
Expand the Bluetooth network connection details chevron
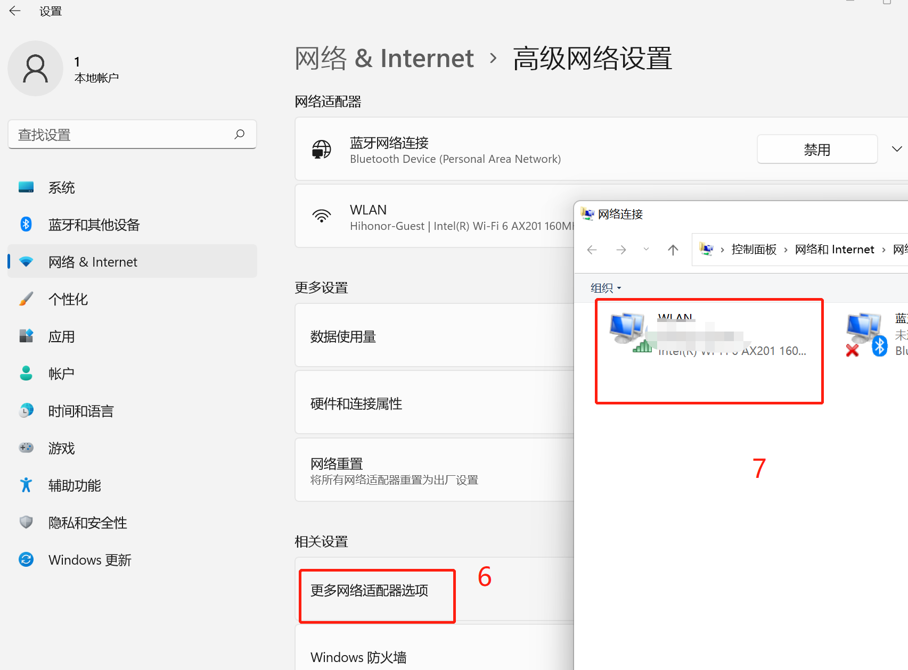click(x=897, y=149)
